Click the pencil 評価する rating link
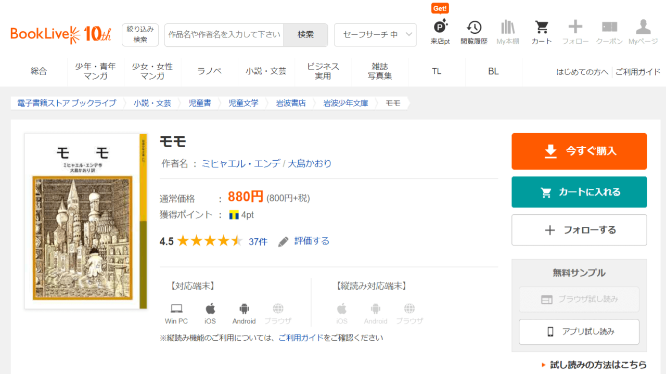This screenshot has height=374, width=666. coord(304,241)
